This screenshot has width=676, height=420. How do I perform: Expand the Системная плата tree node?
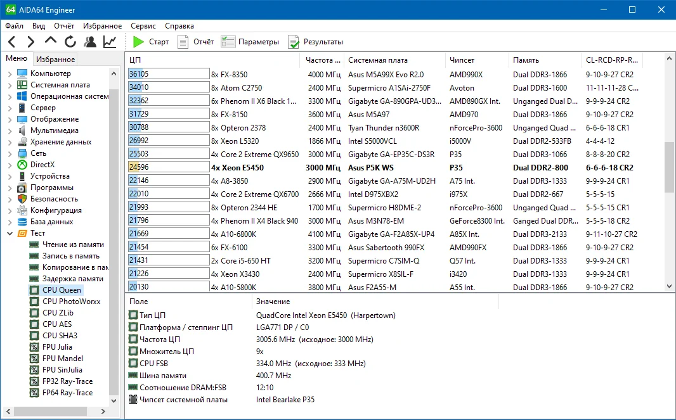10,86
